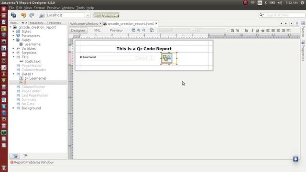Screen dimensions: 306x172
Task: Justify text alignment
Action: click(273, 31)
